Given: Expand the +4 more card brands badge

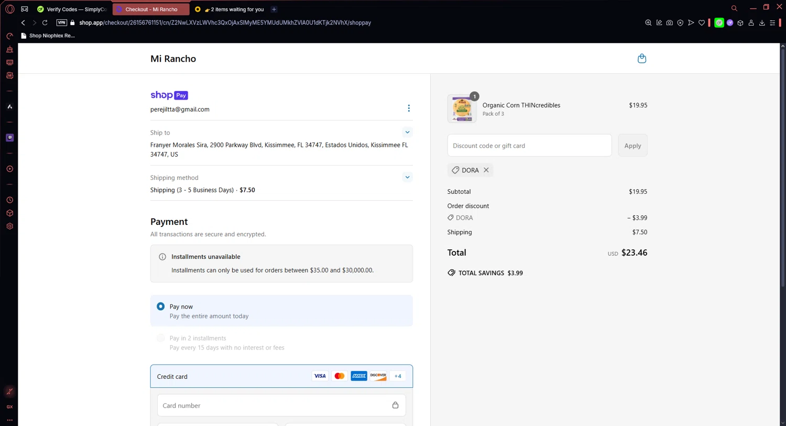Looking at the screenshot, I should tap(398, 376).
